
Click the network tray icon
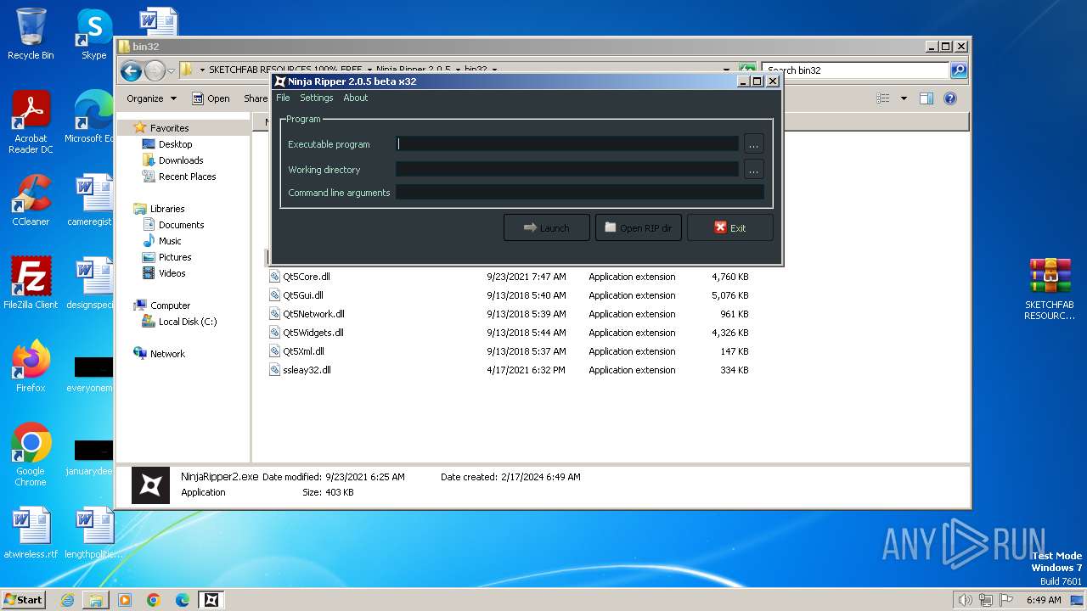[986, 600]
